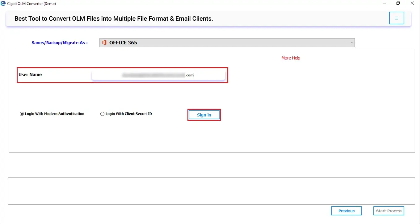Minimize the Cigati OLM Converter window
Image resolution: width=420 pixels, height=224 pixels.
pyautogui.click(x=384, y=3)
